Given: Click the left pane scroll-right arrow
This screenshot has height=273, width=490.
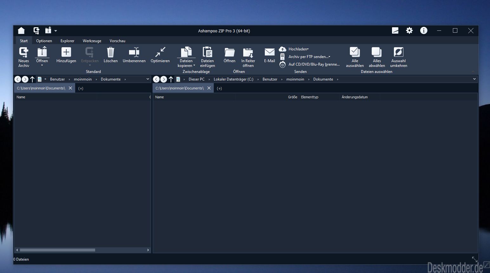Looking at the screenshot, I should [x=148, y=250].
